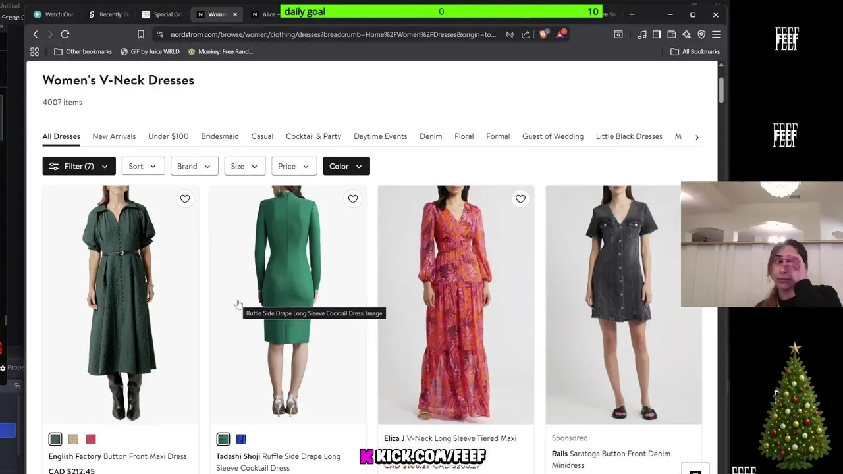Select the Daytime Events category
843x474 pixels.
(x=380, y=136)
